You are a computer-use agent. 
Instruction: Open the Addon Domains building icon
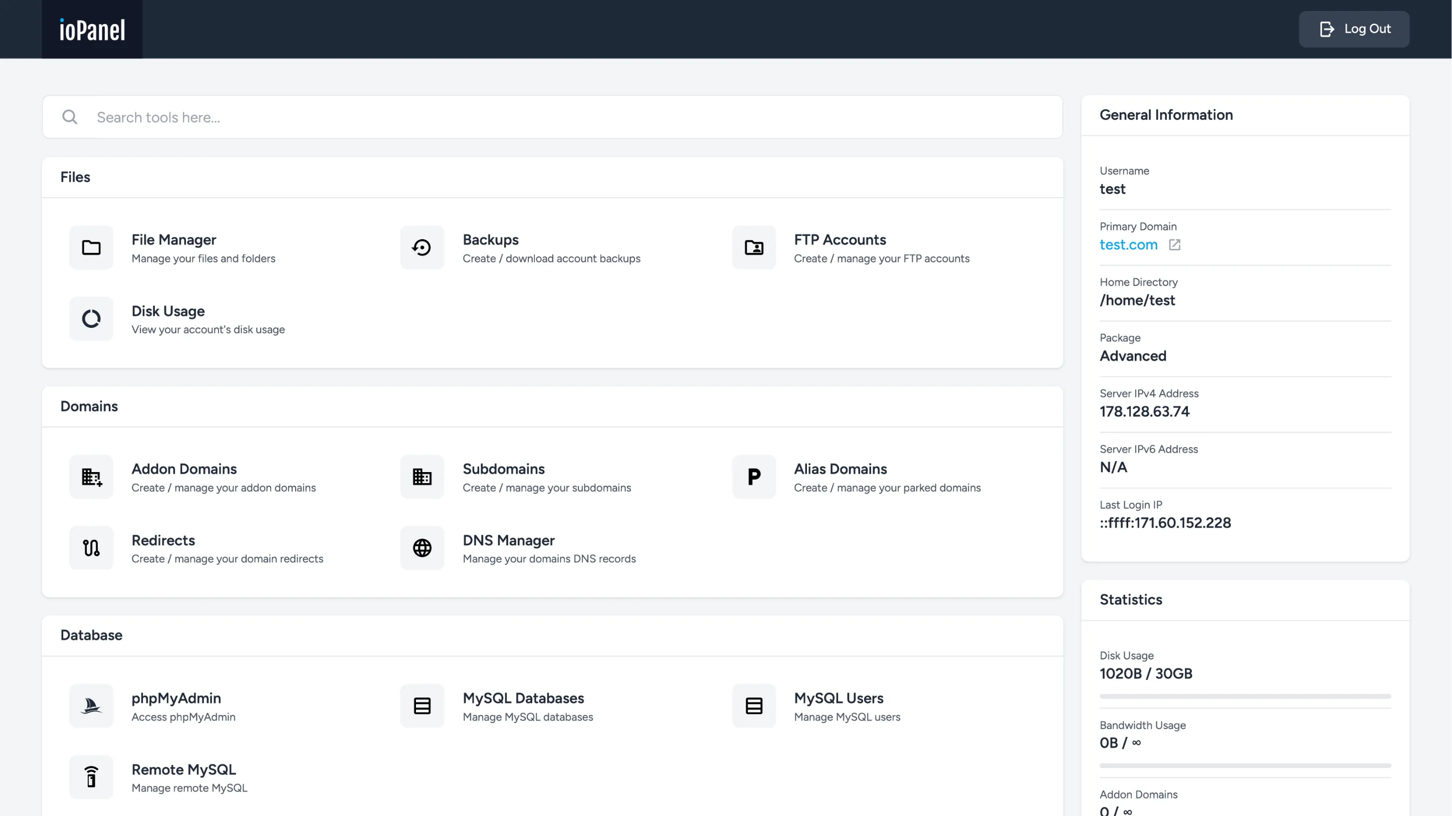pos(91,477)
